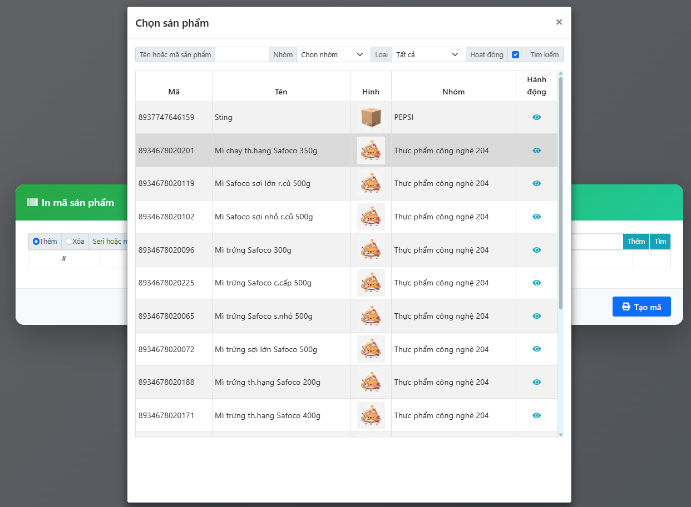Viewport: 691px width, 507px height.
Task: Click the Tìm kiếm search button
Action: click(x=544, y=54)
